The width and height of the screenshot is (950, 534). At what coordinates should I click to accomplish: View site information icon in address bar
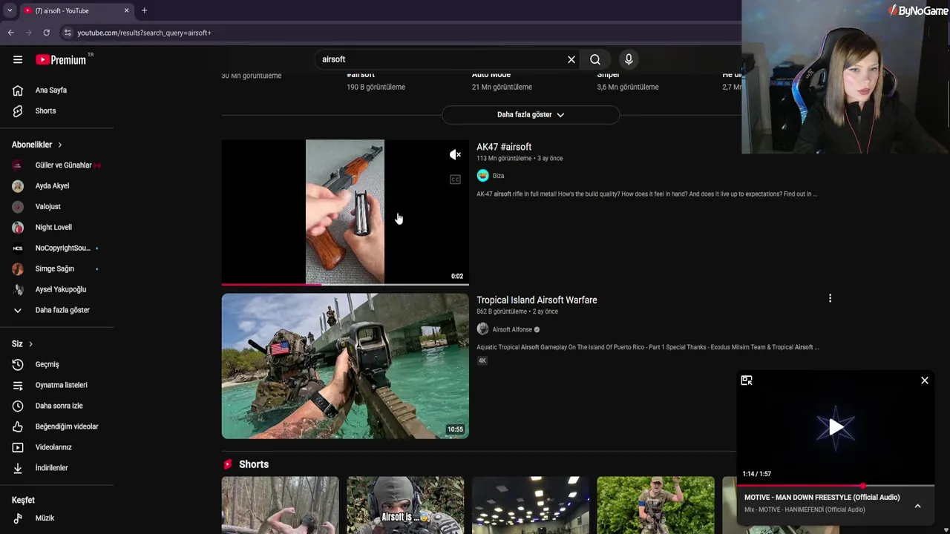(x=68, y=33)
